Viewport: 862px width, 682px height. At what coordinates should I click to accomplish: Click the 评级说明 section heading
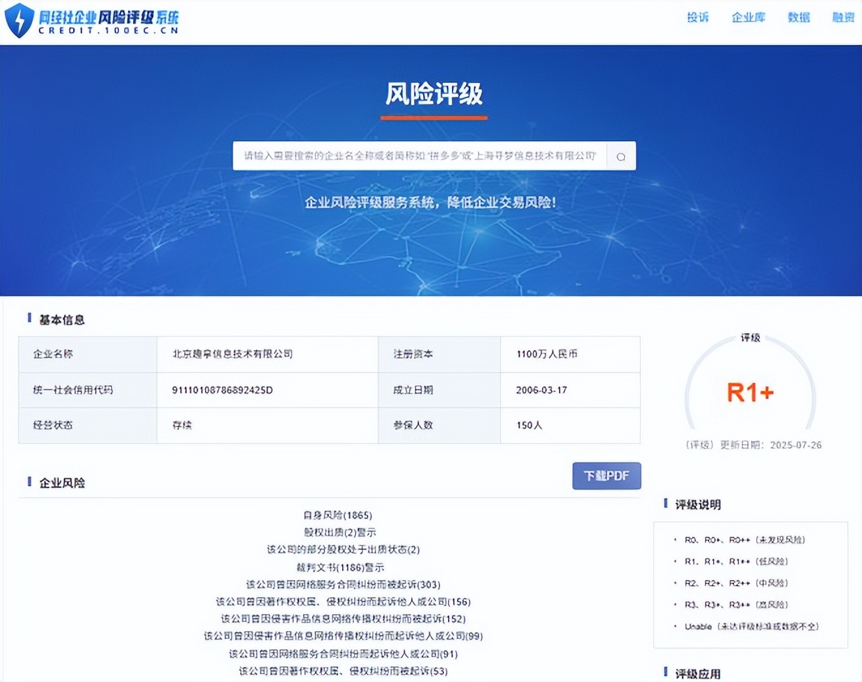click(x=697, y=504)
